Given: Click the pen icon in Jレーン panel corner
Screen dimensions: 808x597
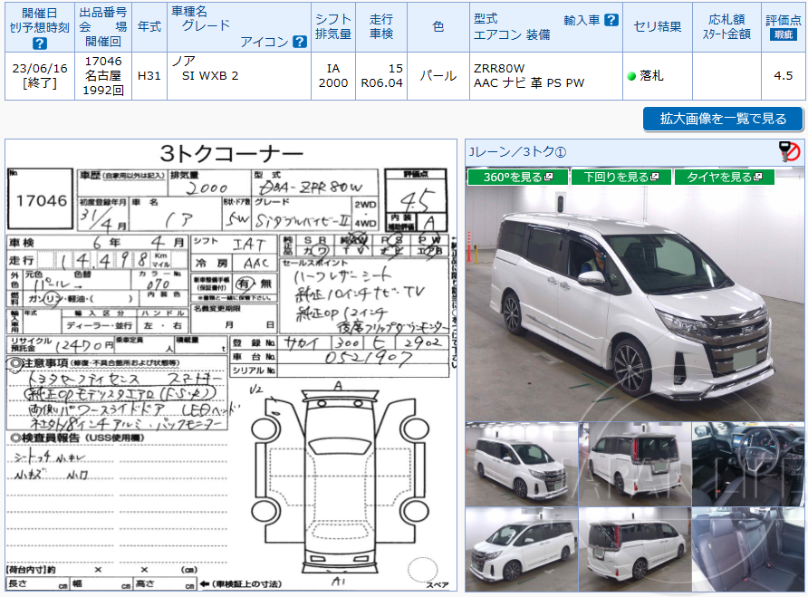Looking at the screenshot, I should (787, 153).
